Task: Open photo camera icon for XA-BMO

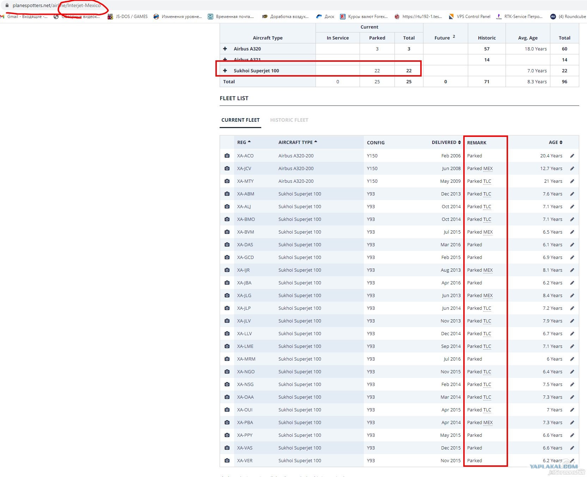Action: click(227, 219)
